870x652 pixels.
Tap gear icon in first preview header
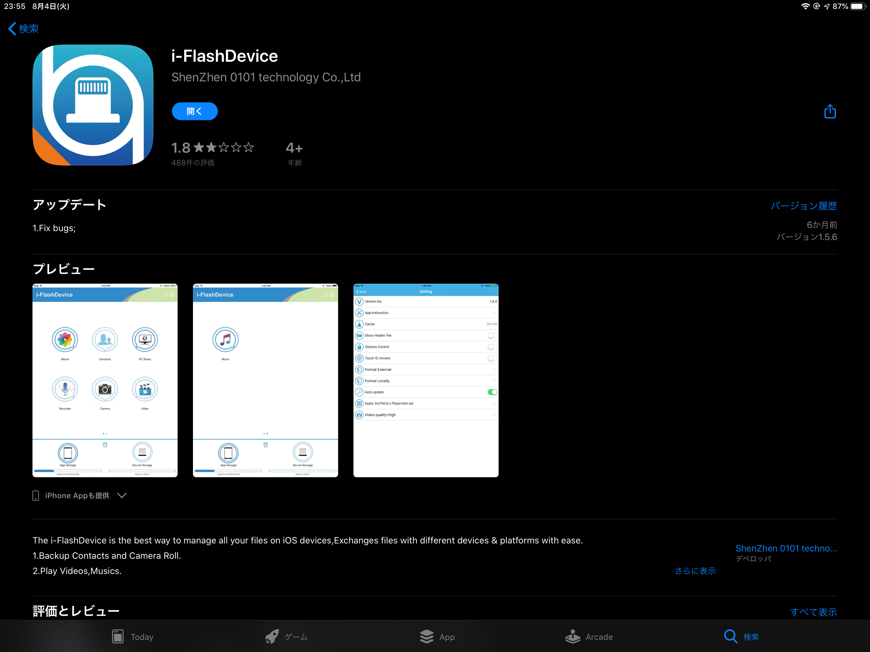point(172,294)
